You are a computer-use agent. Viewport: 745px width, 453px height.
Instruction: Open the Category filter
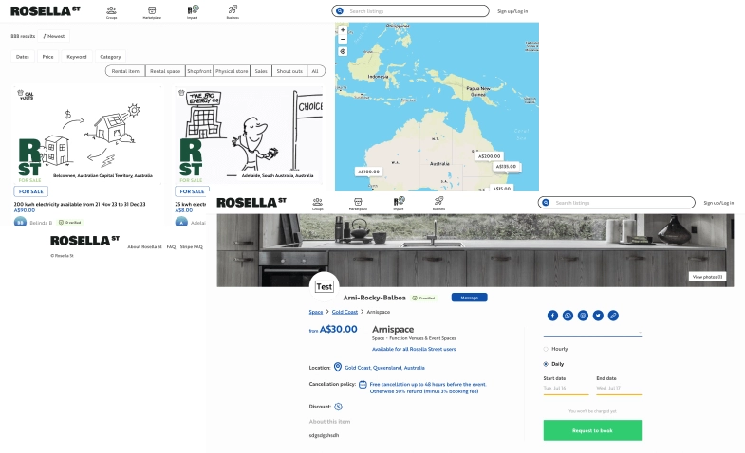tap(110, 57)
